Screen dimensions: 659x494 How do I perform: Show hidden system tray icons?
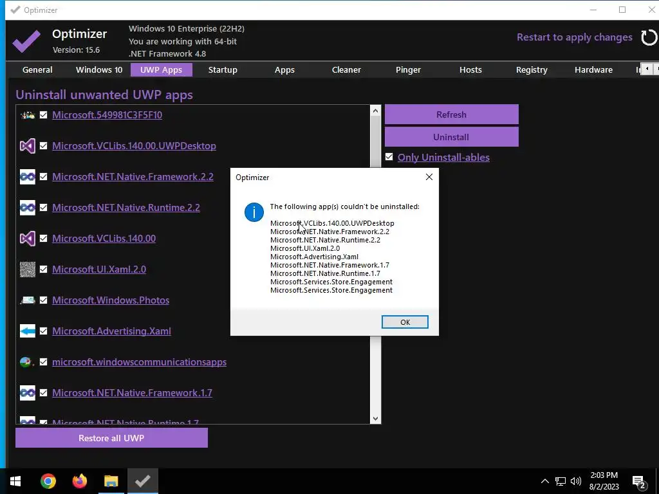click(x=544, y=481)
